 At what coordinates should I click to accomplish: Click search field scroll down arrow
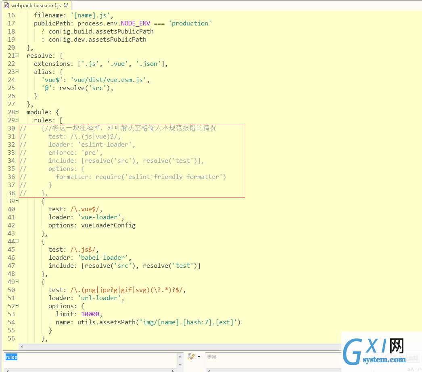180,364
